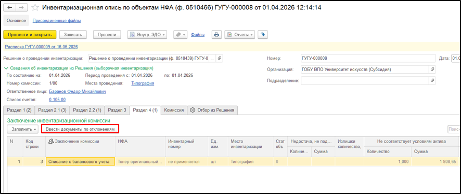The width and height of the screenshot is (461, 194).
Task: Click the blue arrow icon after Отчеты
Action: 263,35
